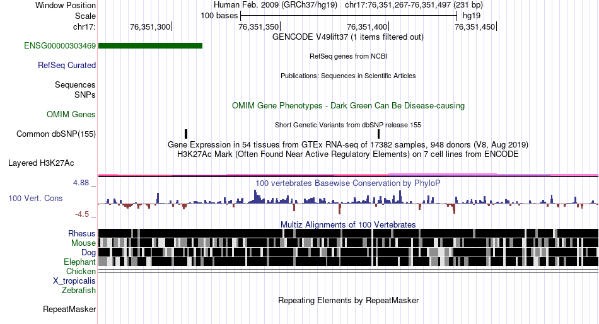Click the 100 bases scale bar
Screen dimensions: 599x324
click(349, 16)
